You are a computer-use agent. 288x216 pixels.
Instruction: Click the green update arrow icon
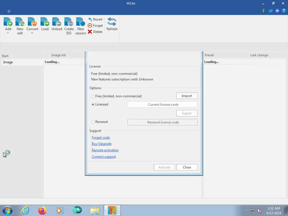(x=264, y=11)
